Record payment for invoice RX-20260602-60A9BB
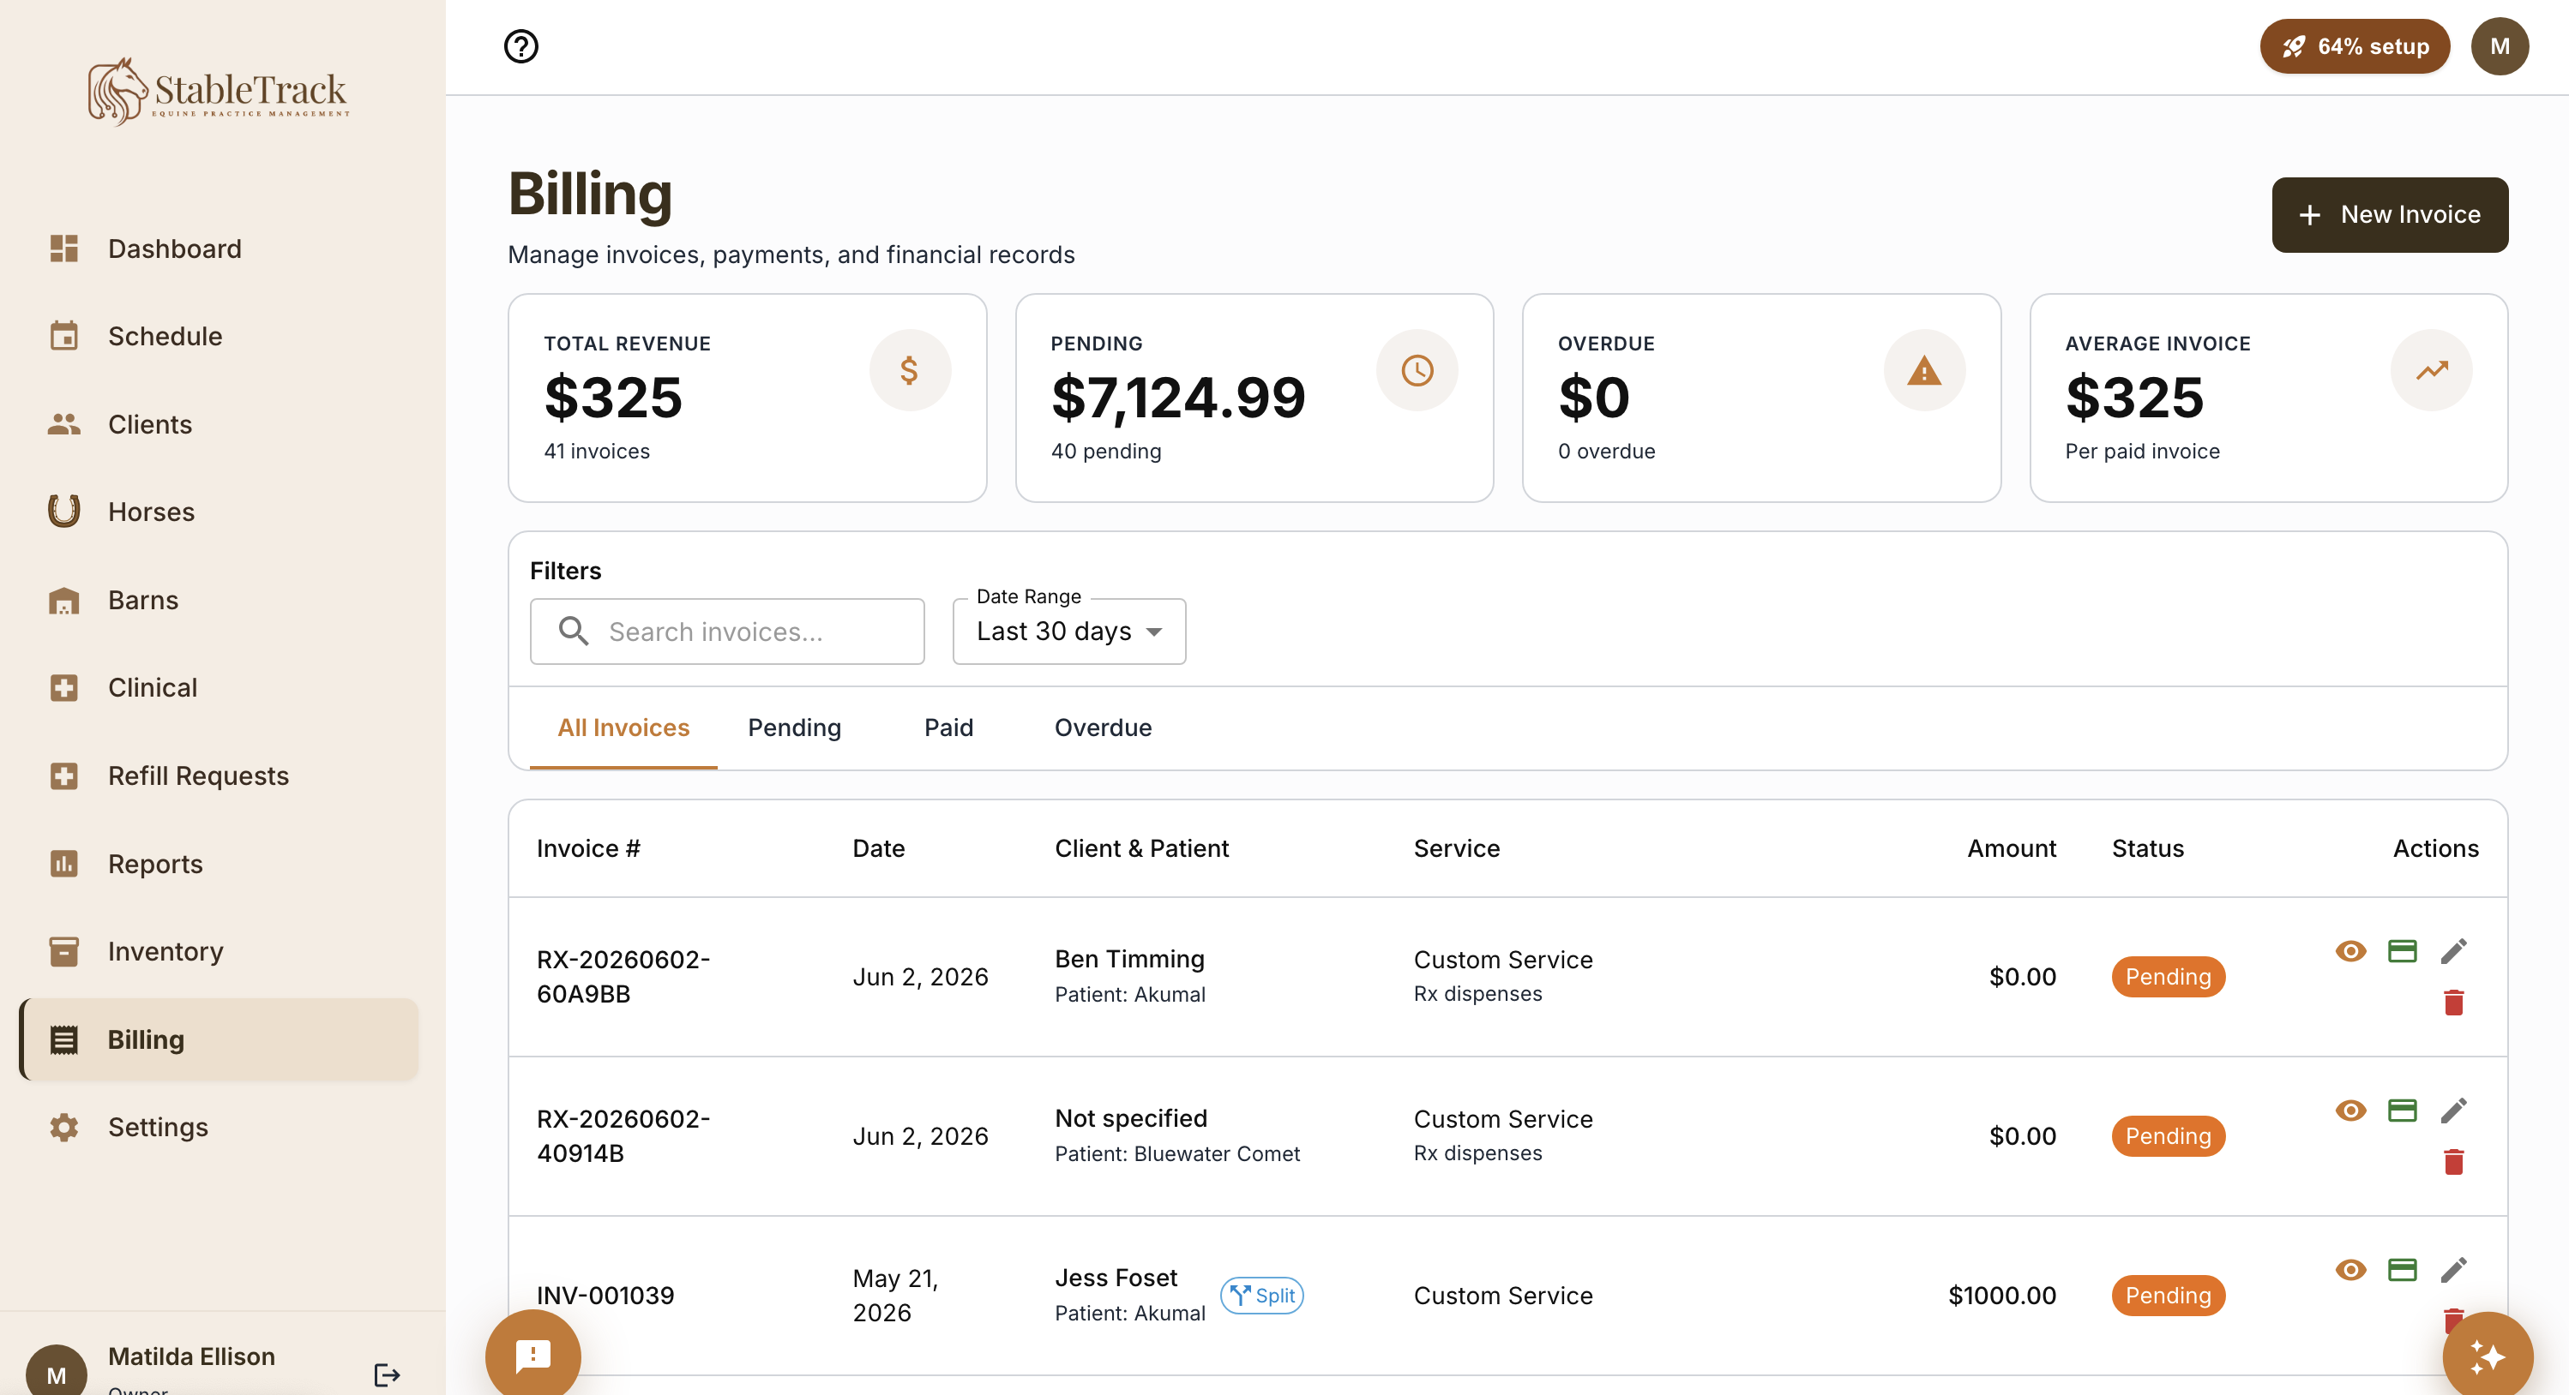The height and width of the screenshot is (1395, 2569). [2403, 950]
